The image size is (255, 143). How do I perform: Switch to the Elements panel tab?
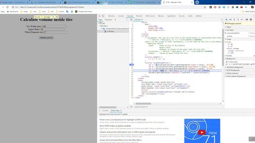pyautogui.click(x=112, y=16)
